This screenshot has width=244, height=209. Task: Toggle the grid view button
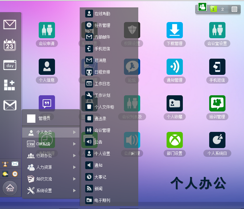(234, 9)
